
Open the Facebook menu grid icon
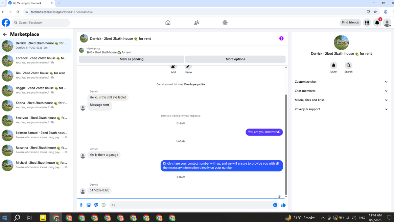point(367,23)
